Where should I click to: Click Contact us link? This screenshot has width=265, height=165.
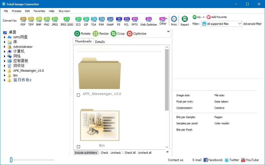pos(175,160)
